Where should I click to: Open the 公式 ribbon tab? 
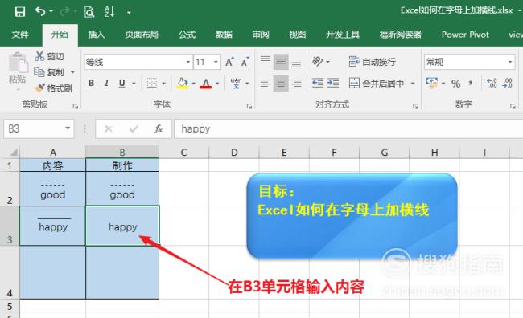pyautogui.click(x=187, y=35)
